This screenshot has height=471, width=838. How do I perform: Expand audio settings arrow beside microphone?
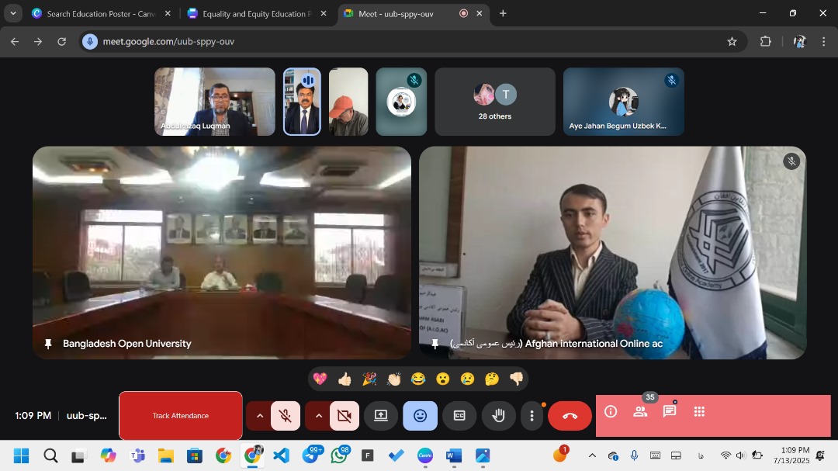[x=259, y=416]
